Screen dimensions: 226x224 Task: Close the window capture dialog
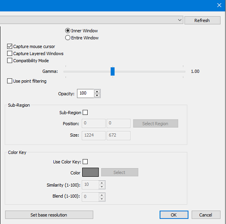click(219, 5)
